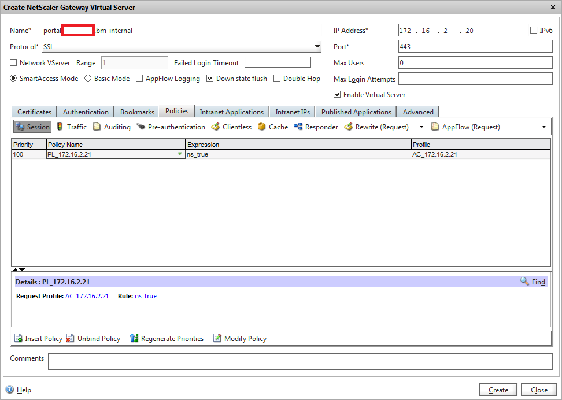Viewport: 562px width, 400px height.
Task: Expand details pane with down arrow
Action: pyautogui.click(x=22, y=269)
